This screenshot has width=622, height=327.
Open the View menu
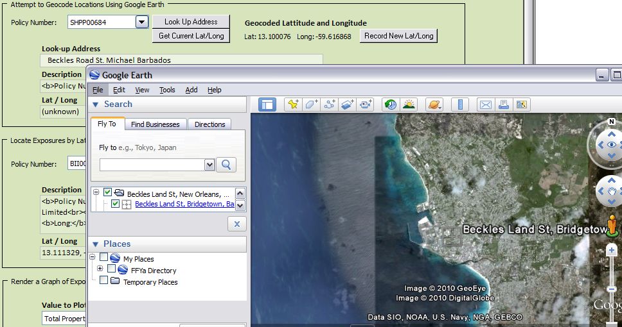[142, 90]
